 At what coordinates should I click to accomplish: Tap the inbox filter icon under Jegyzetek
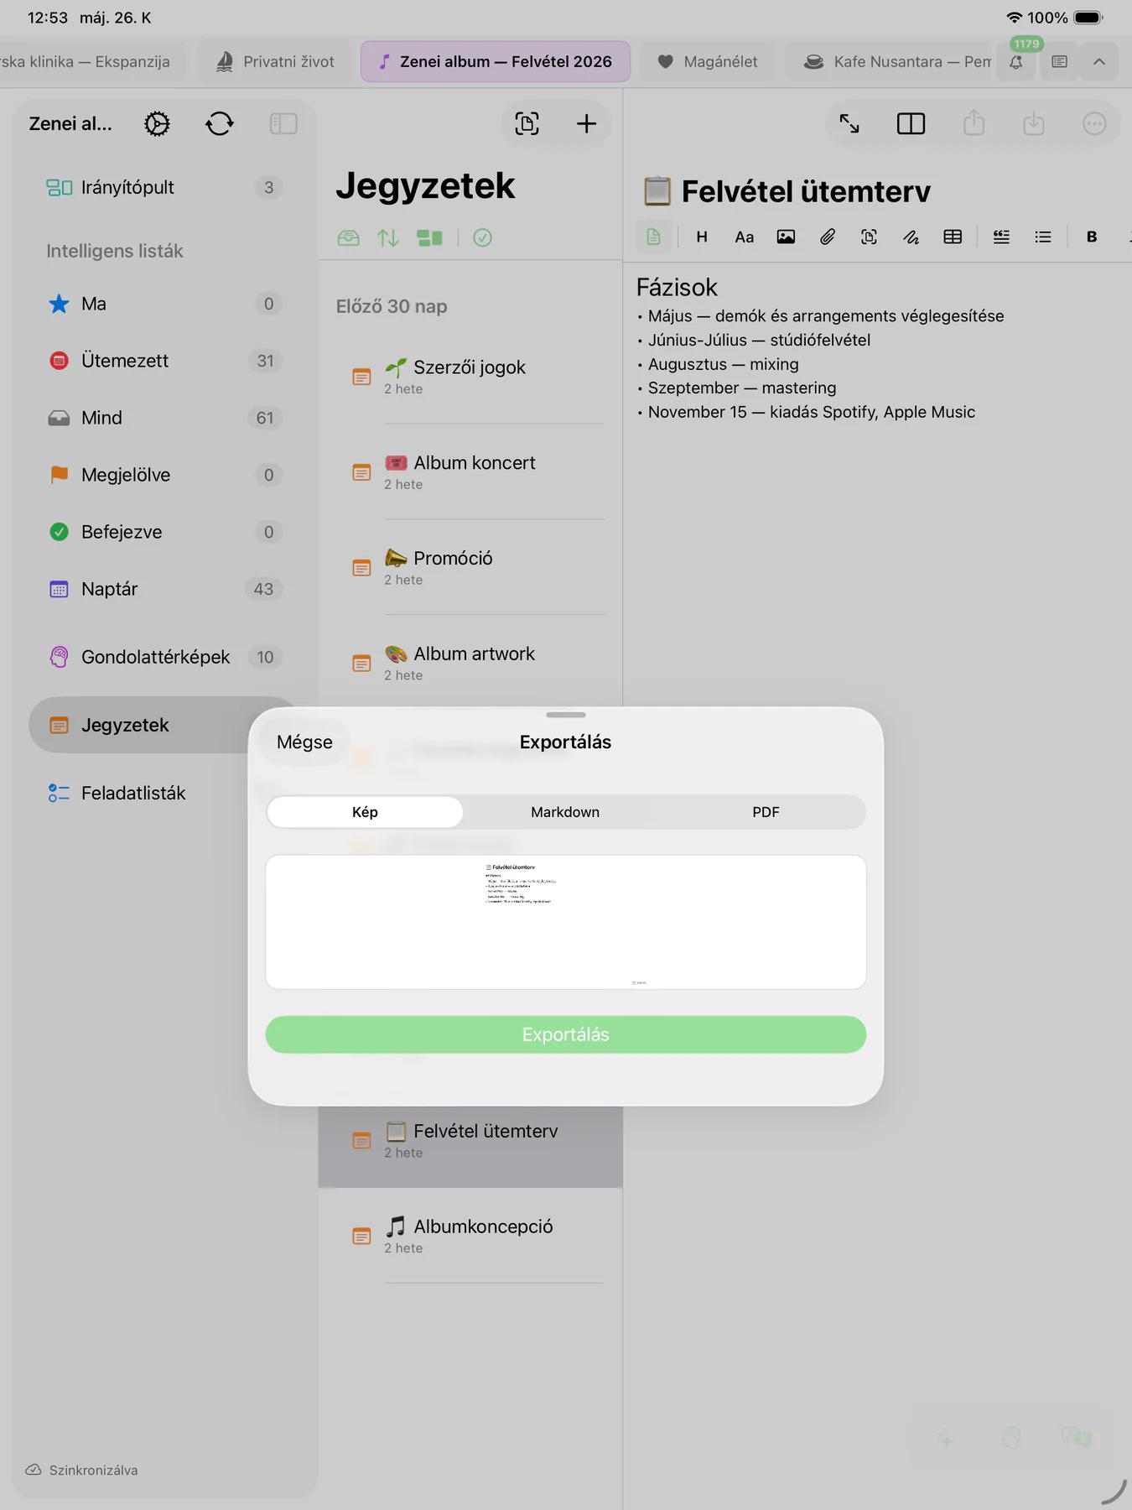348,238
